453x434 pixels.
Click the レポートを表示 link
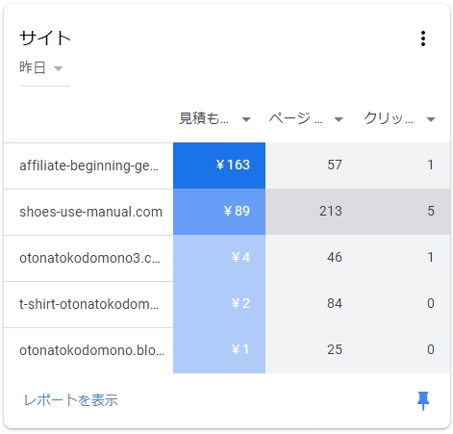click(x=71, y=400)
